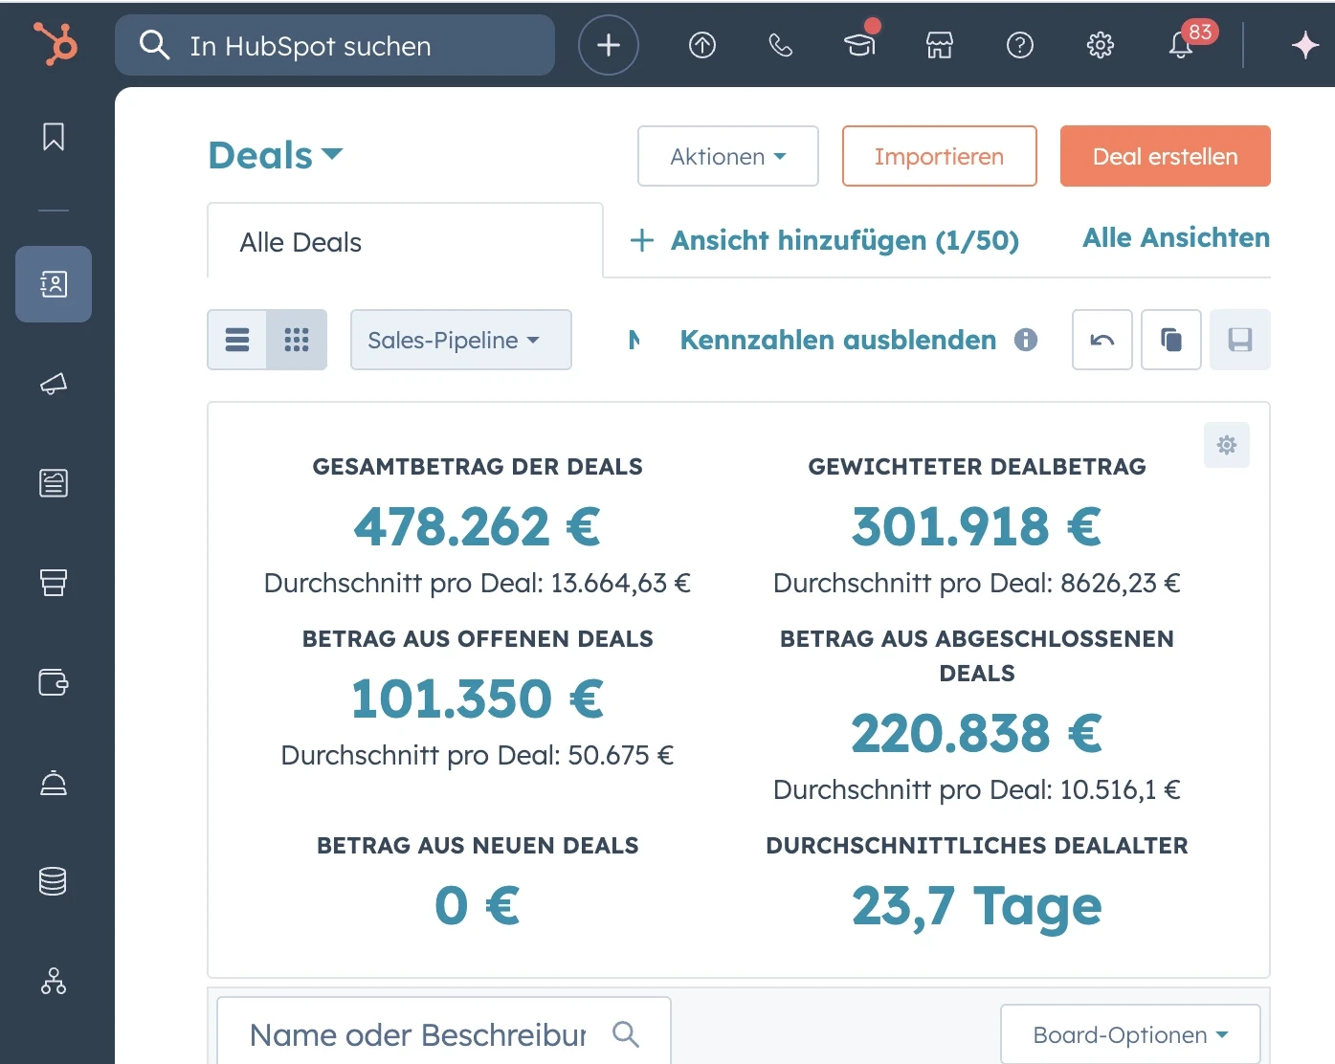This screenshot has width=1335, height=1064.
Task: Expand the Aktionen dropdown
Action: tap(727, 156)
